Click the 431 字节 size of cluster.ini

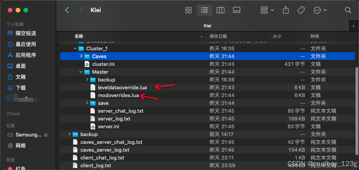click(x=295, y=64)
